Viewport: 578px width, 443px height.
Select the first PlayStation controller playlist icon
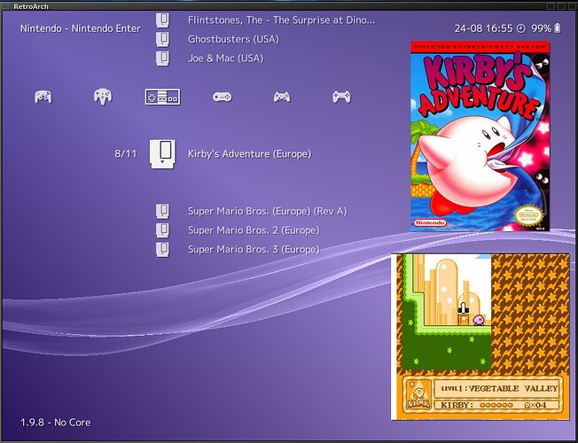point(282,97)
